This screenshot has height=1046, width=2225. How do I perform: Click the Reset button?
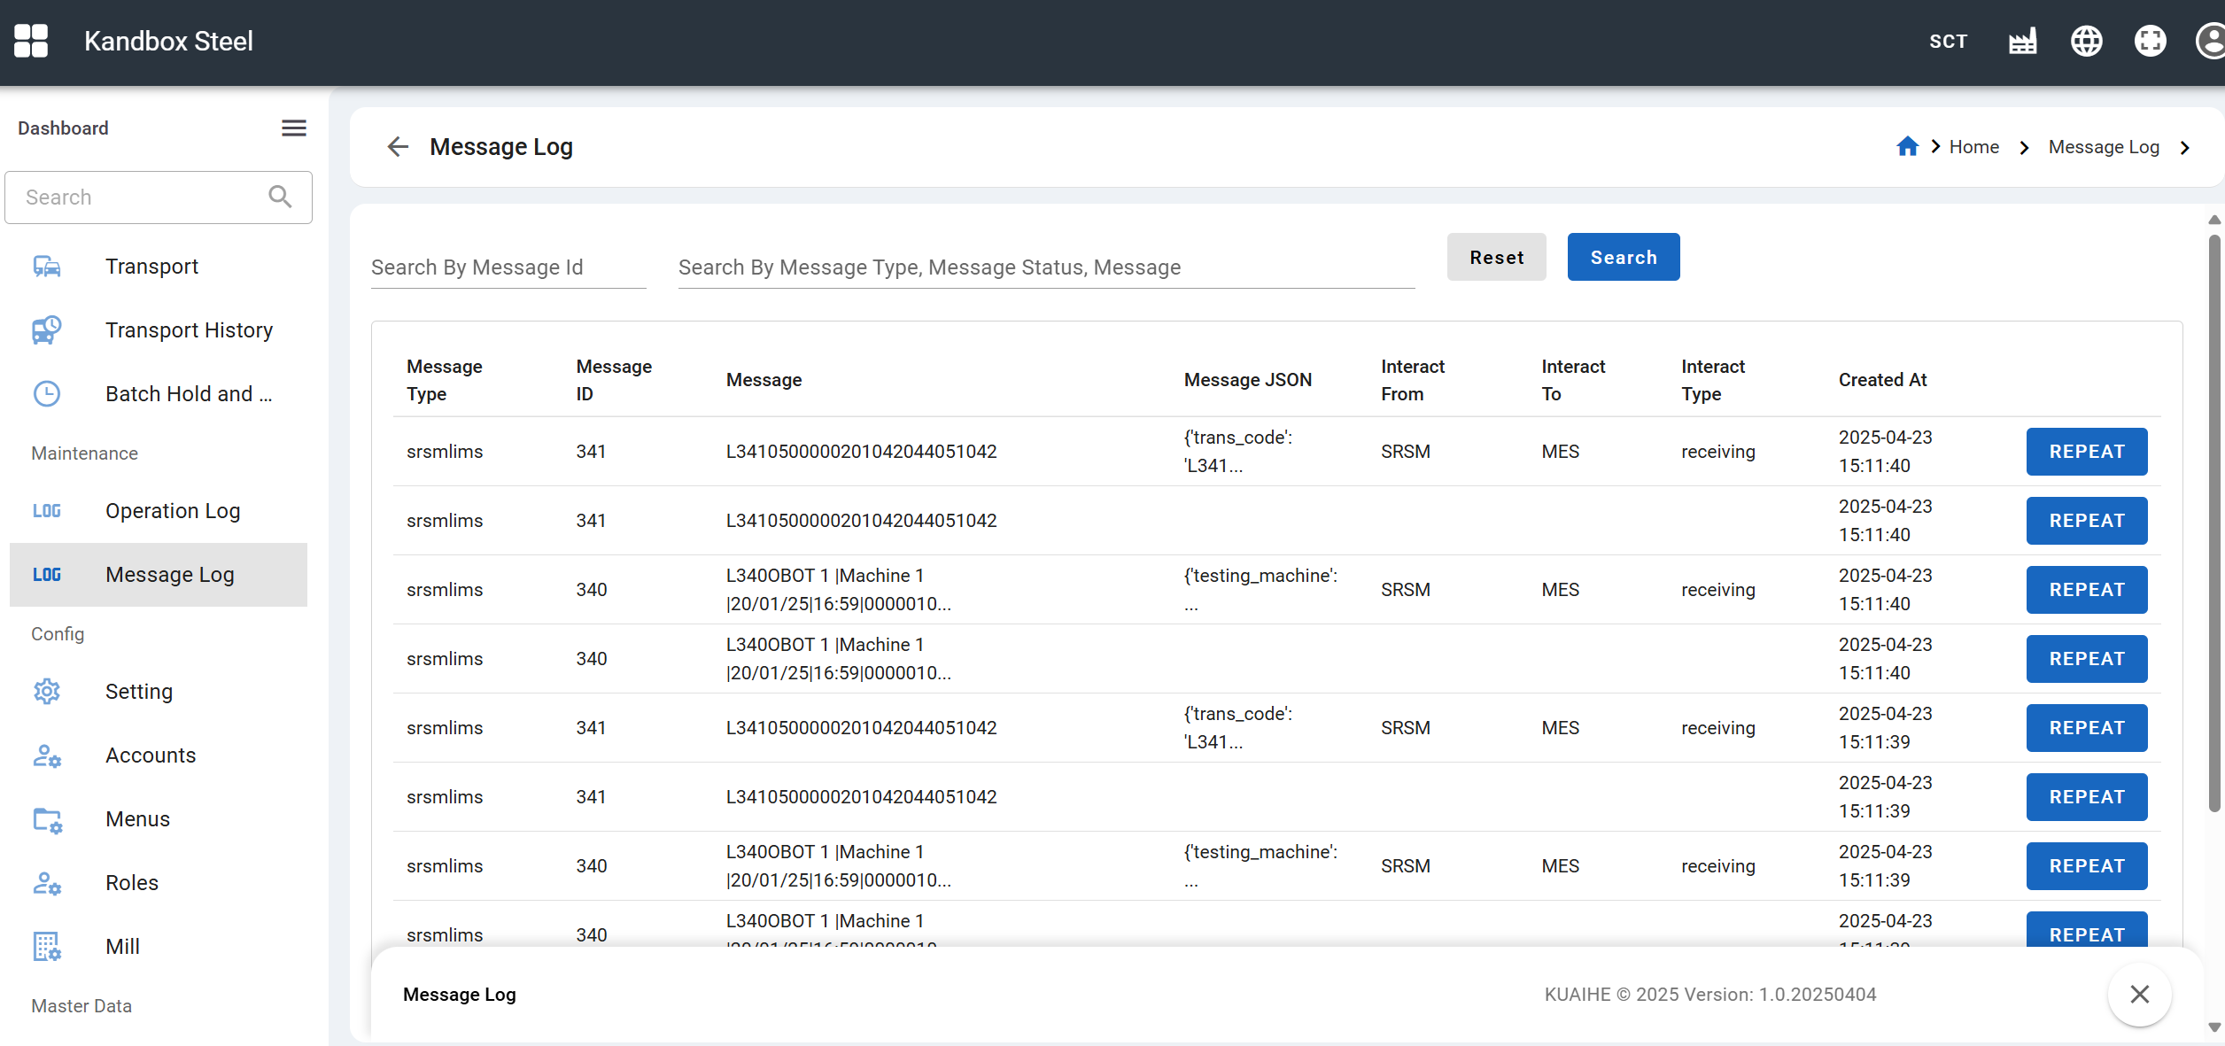(x=1496, y=258)
